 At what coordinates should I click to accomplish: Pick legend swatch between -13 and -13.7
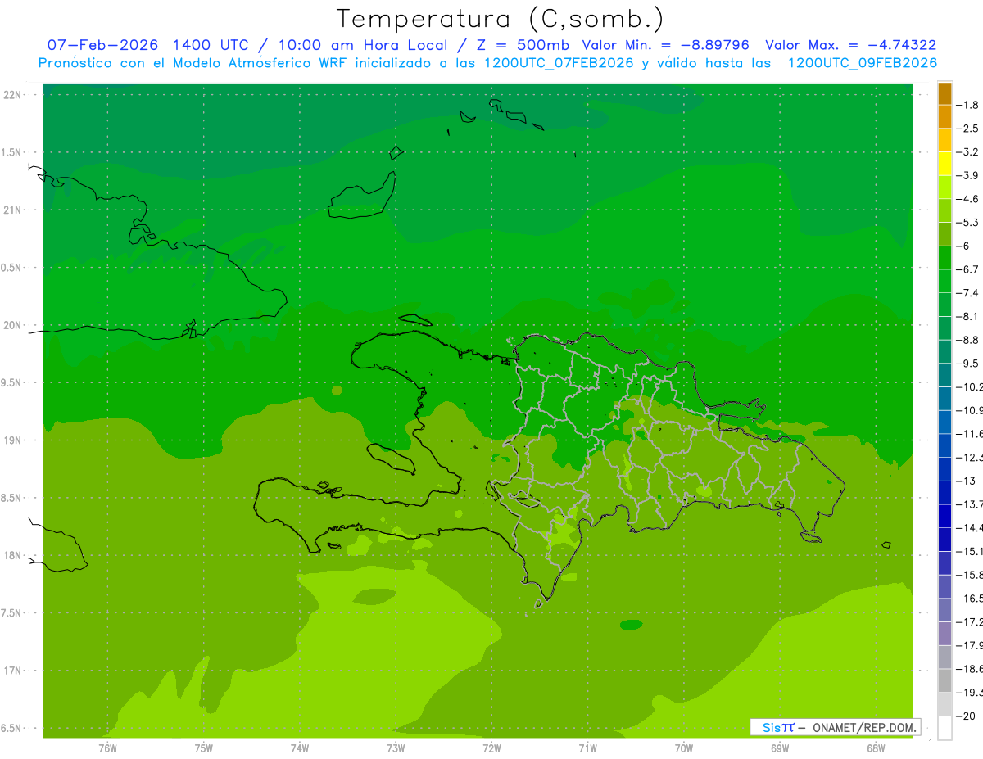(944, 492)
